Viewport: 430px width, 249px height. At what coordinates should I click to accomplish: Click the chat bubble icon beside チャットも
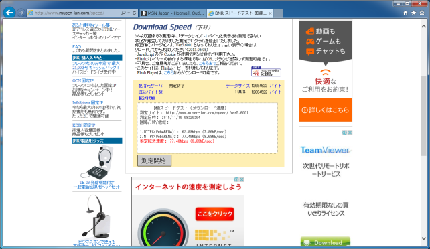coord(310,52)
